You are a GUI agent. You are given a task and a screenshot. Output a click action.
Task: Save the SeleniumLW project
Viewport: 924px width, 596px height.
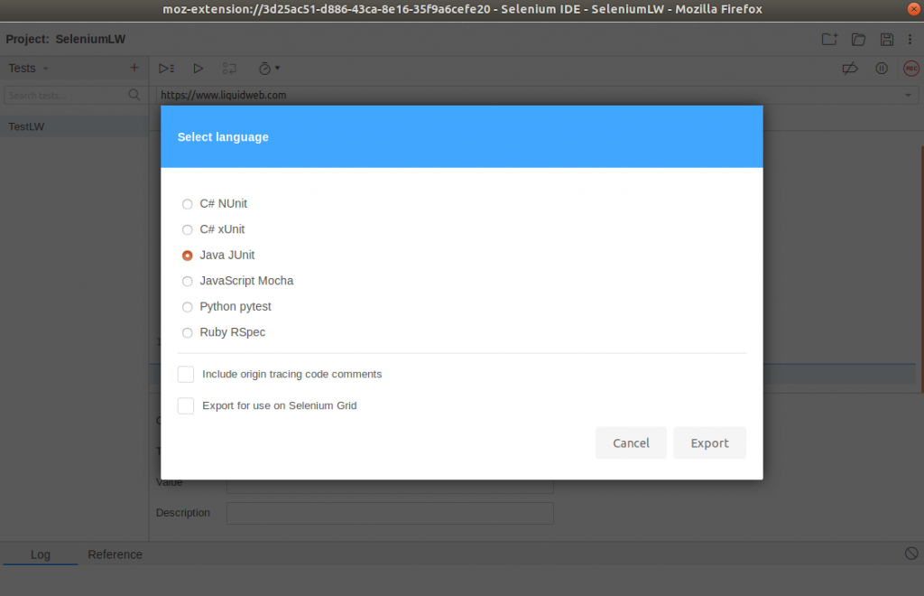tap(887, 39)
